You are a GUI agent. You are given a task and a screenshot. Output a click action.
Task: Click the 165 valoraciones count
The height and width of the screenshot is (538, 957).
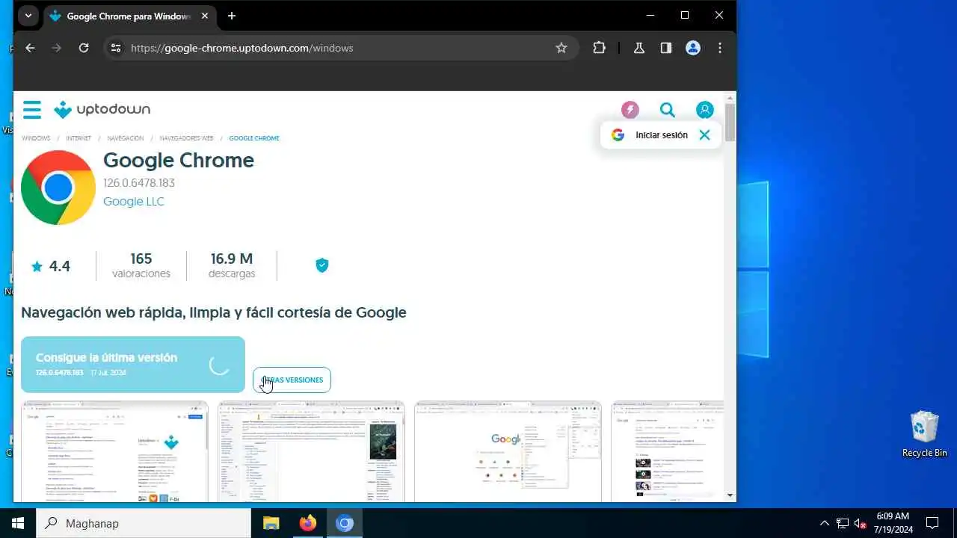141,266
